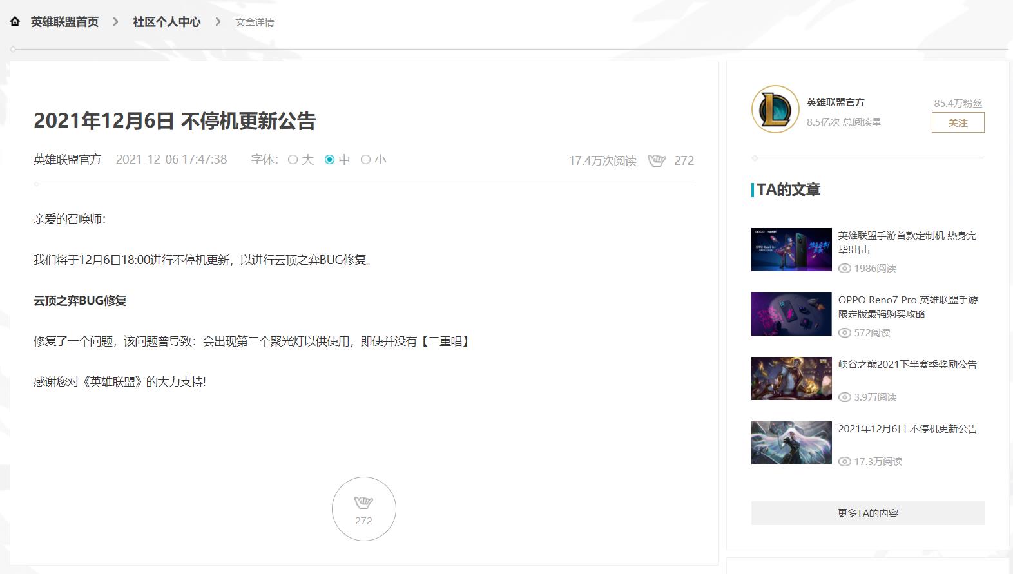This screenshot has width=1013, height=574.
Task: Click the 85.4万粉丝 follower count
Action: click(x=958, y=103)
